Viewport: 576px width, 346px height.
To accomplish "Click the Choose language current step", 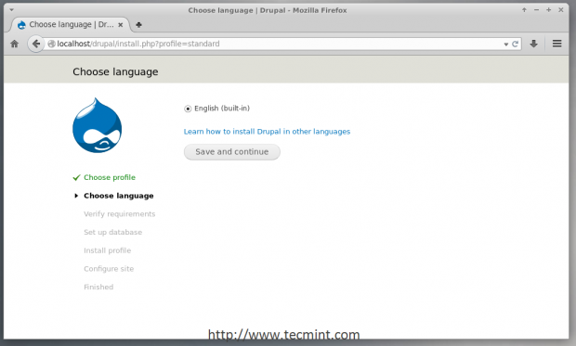I will pos(119,196).
